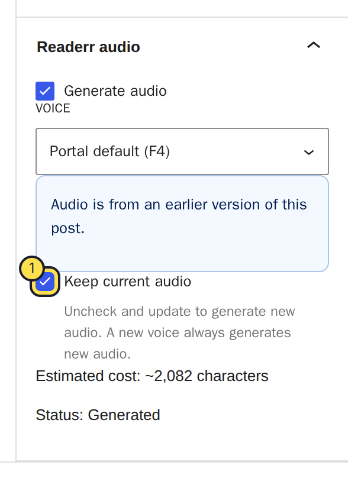Image resolution: width=348 pixels, height=478 pixels.
Task: Uncheck the Keep current audio checkbox
Action: [x=45, y=282]
